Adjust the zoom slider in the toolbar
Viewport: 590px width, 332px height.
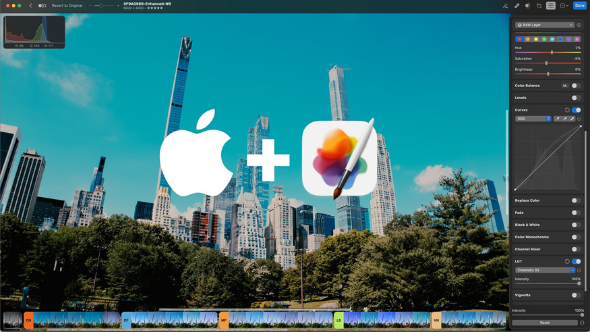pyautogui.click(x=101, y=5)
